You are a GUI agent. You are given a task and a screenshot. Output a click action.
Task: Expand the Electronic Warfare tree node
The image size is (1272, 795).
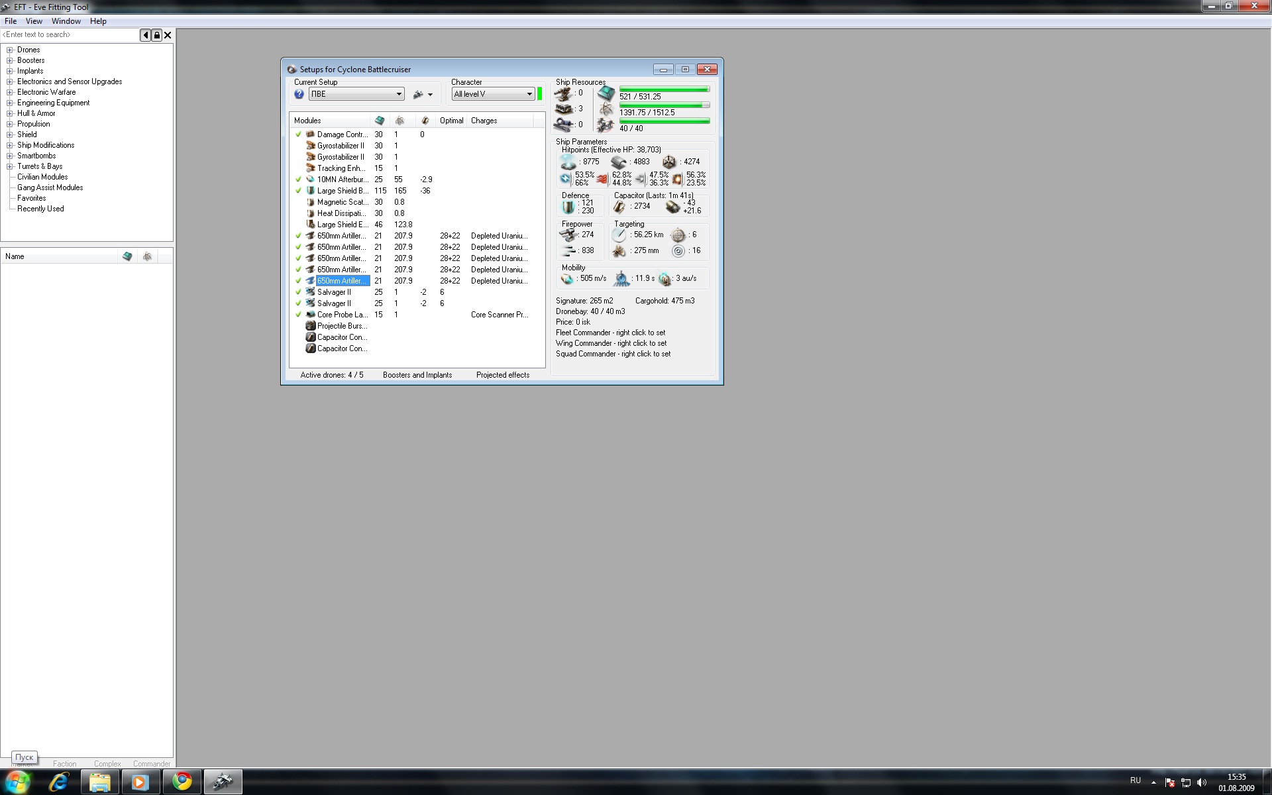coord(10,92)
